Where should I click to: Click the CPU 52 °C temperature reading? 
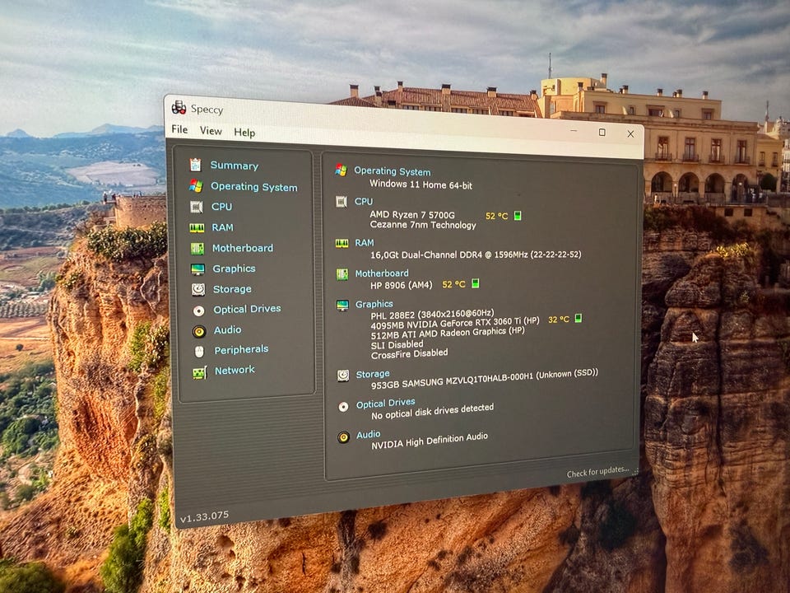pyautogui.click(x=496, y=216)
